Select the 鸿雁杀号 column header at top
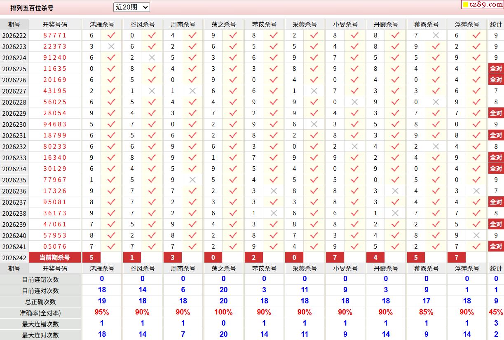Viewport: 504px width, 340px height. (102, 25)
